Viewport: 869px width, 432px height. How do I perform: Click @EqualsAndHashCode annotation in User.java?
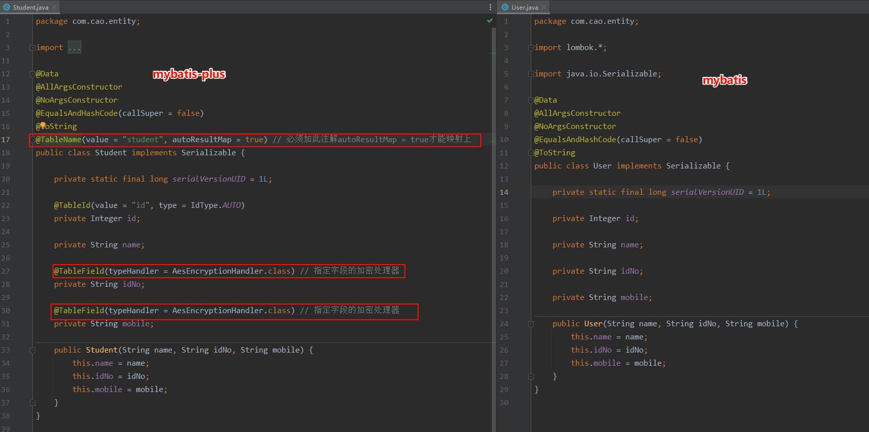click(x=618, y=140)
